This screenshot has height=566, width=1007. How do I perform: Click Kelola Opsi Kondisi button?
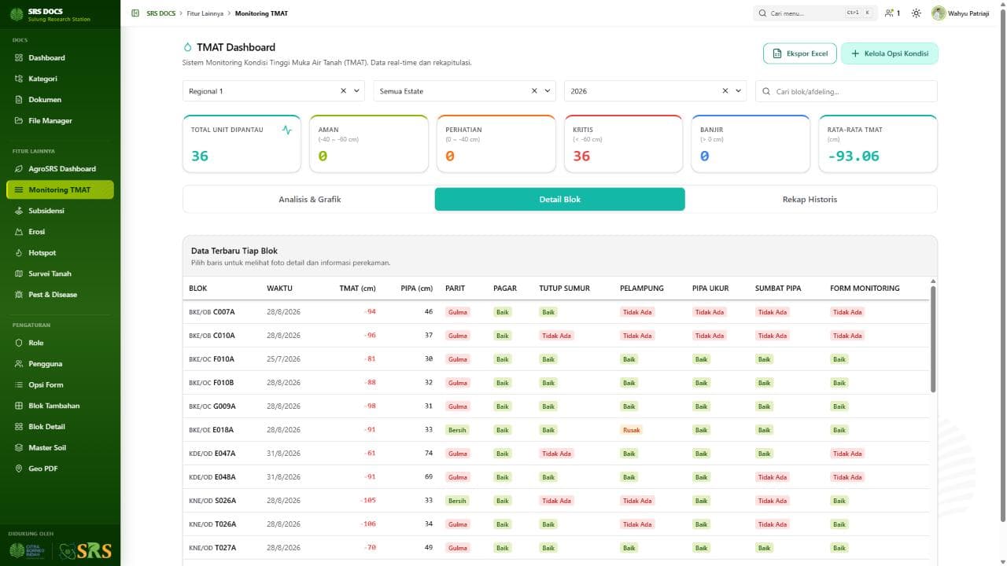pyautogui.click(x=890, y=53)
